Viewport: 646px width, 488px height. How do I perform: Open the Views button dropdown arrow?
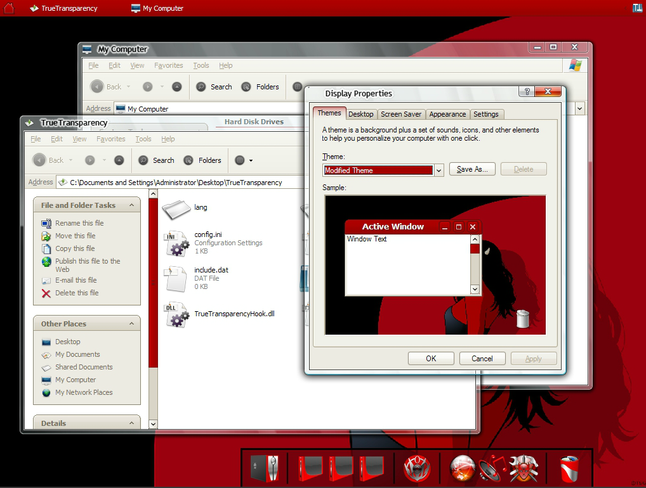(251, 160)
